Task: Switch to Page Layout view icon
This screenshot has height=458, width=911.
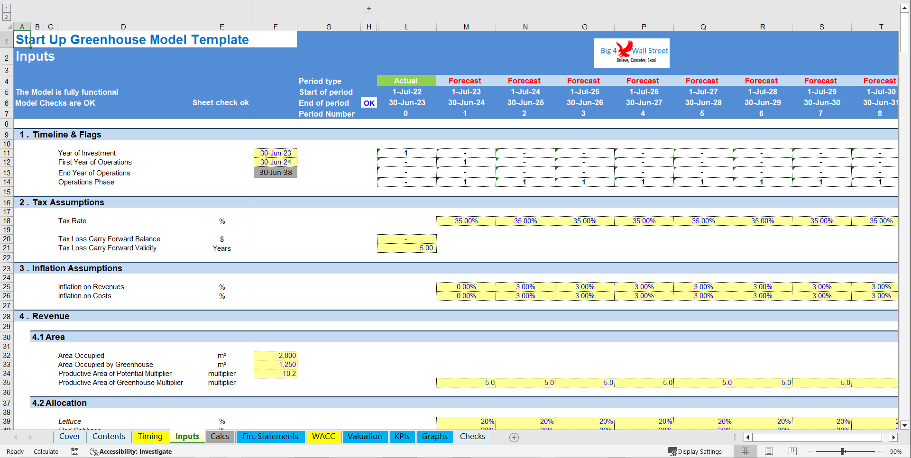Action: (769, 451)
